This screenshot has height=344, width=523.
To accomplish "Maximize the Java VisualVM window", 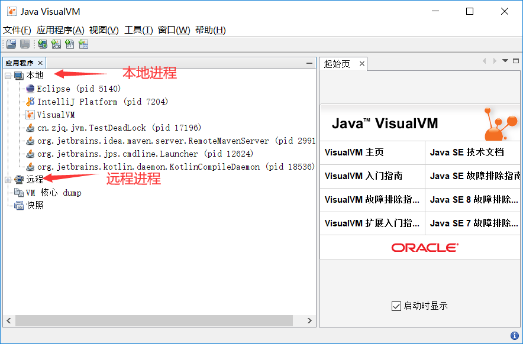I will (470, 11).
